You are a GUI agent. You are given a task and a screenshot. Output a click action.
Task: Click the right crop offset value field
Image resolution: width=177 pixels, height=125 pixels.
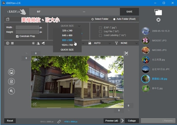(x=128, y=105)
